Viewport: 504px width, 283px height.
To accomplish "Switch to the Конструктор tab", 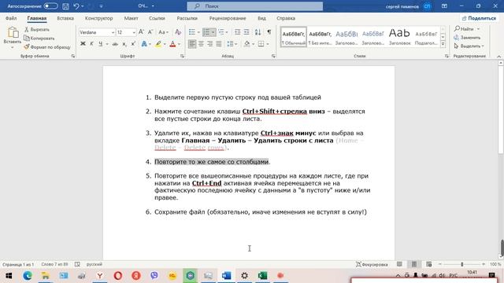I will pos(98,18).
